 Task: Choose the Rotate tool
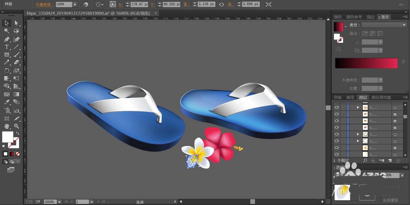pos(7,71)
